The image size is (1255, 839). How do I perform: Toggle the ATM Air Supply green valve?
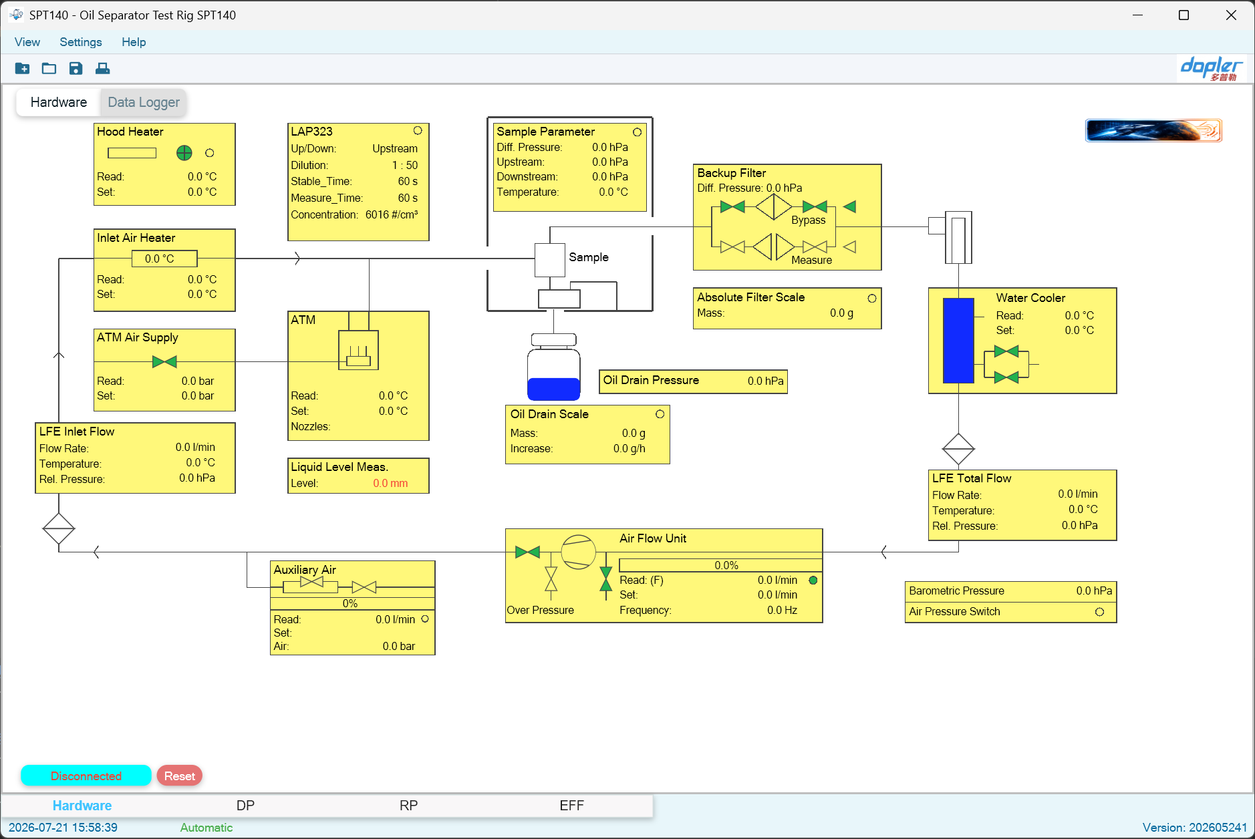click(164, 361)
